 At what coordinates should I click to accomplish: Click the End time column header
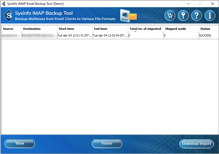(x=110, y=29)
